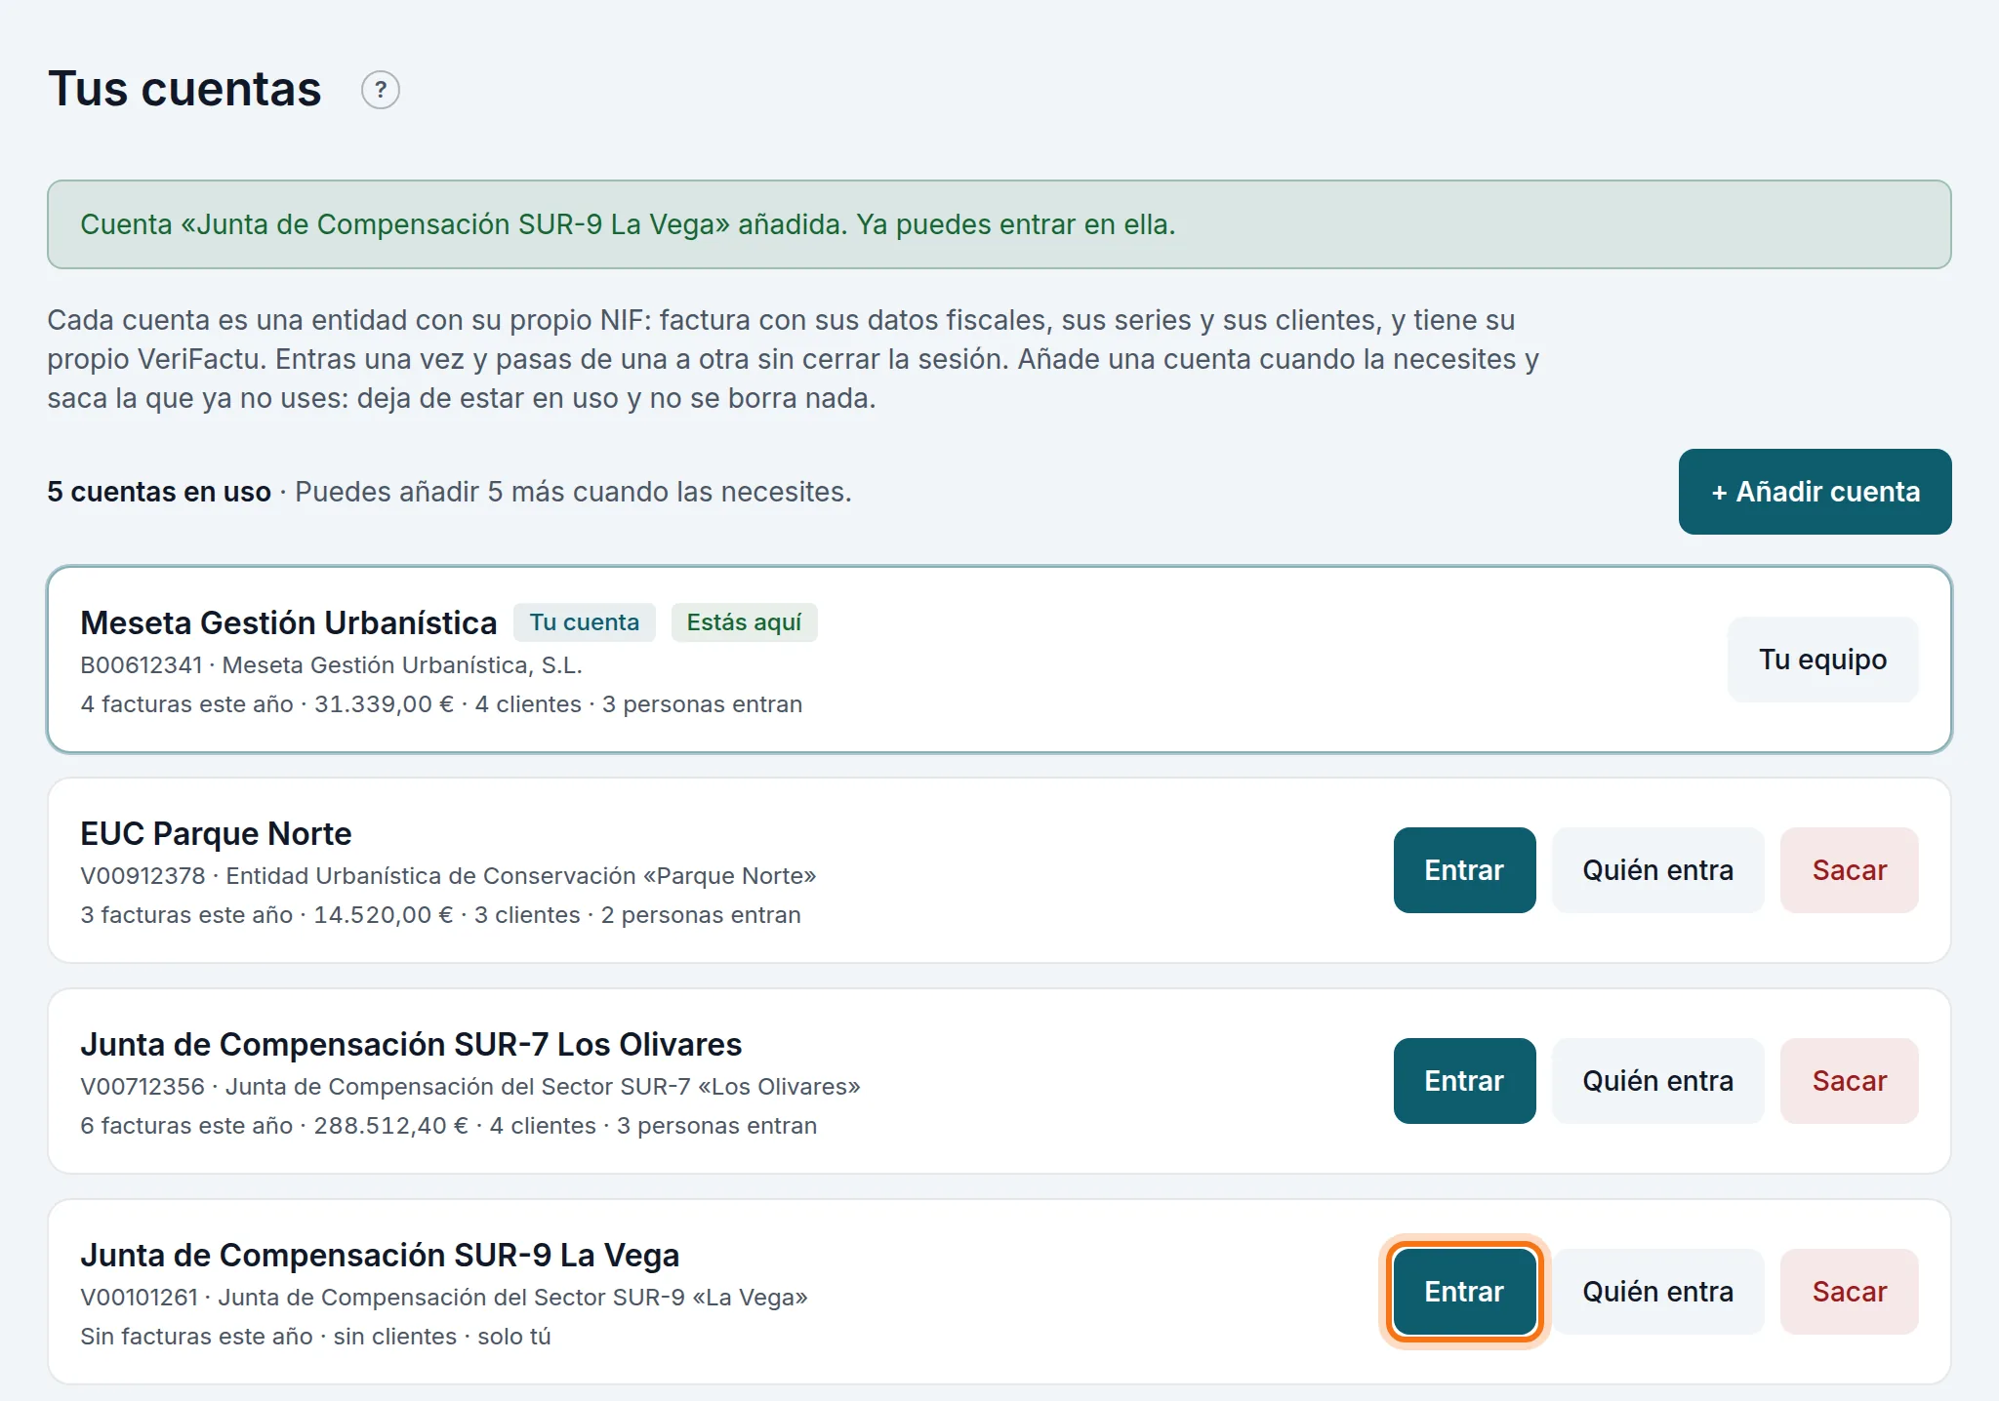Select the Tu cuenta badge
This screenshot has height=1401, width=1999.
pyautogui.click(x=584, y=622)
